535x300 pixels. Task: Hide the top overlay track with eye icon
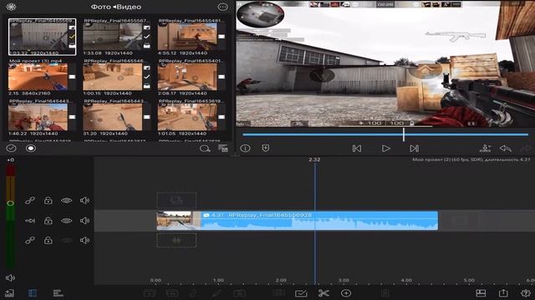[x=67, y=200]
